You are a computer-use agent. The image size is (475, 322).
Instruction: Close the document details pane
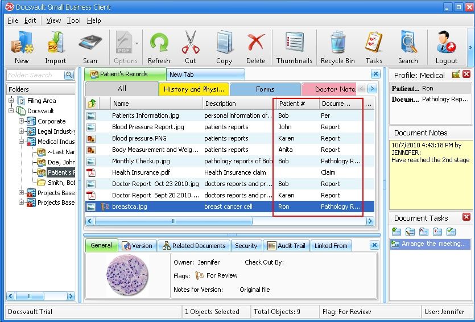coord(374,245)
